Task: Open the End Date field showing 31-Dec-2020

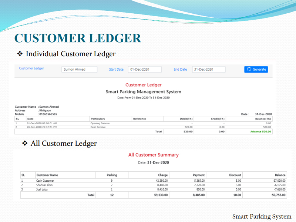Action: pyautogui.click(x=208, y=70)
